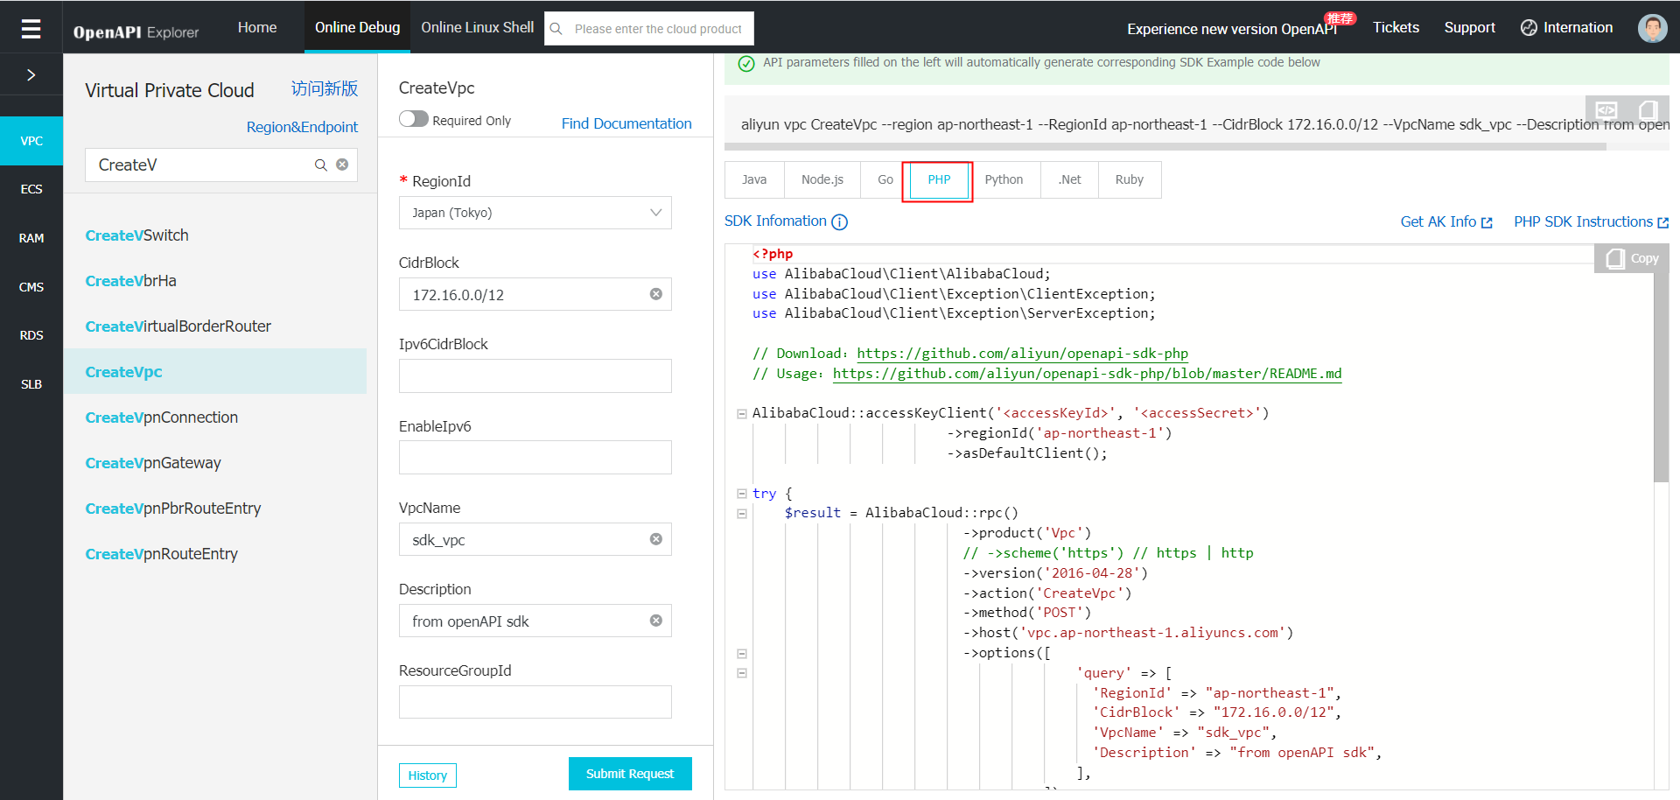Open Find Documentation link
The height and width of the screenshot is (800, 1680).
point(626,123)
